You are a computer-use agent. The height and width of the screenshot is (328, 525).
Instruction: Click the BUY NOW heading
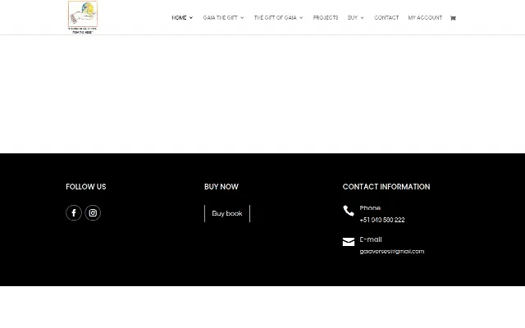[221, 187]
